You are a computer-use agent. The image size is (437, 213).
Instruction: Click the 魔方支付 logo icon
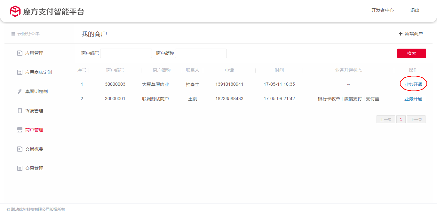point(15,11)
